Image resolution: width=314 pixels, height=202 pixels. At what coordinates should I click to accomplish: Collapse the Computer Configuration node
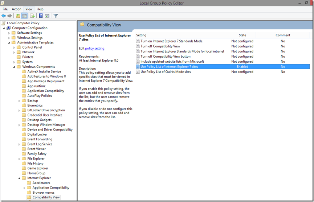pyautogui.click(x=4, y=28)
